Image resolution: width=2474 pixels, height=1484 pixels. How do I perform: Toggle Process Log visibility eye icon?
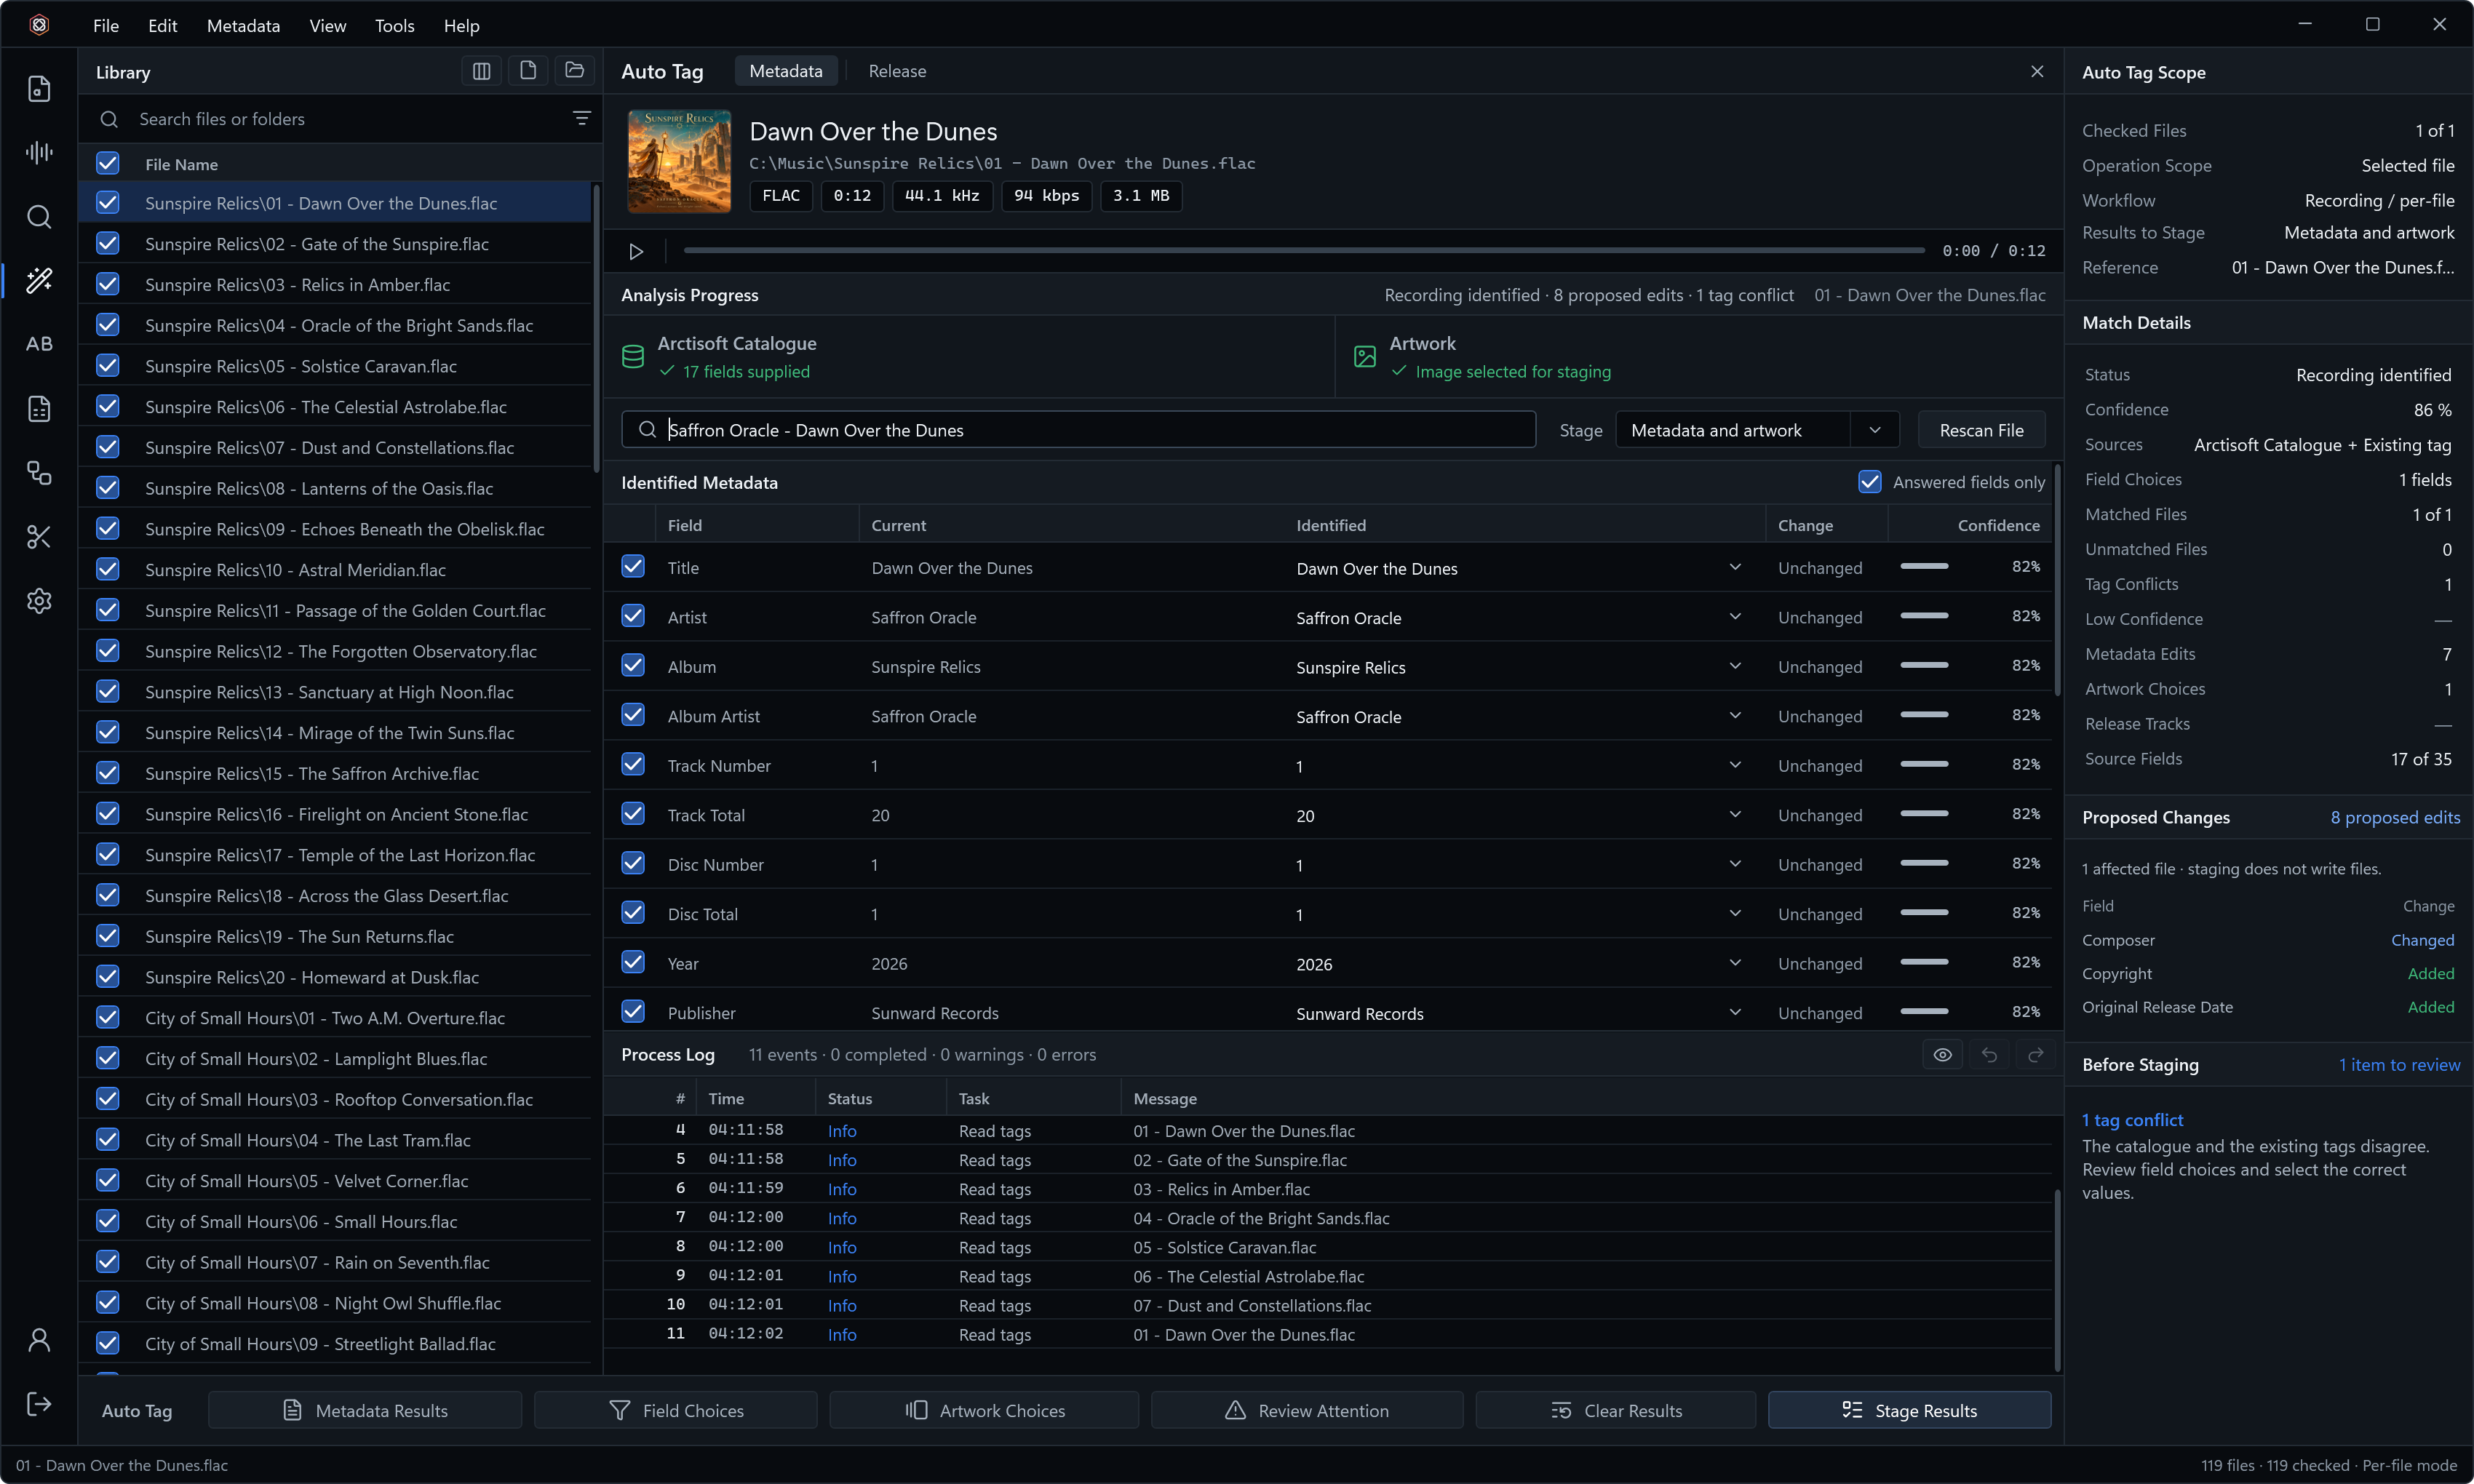point(1942,1055)
